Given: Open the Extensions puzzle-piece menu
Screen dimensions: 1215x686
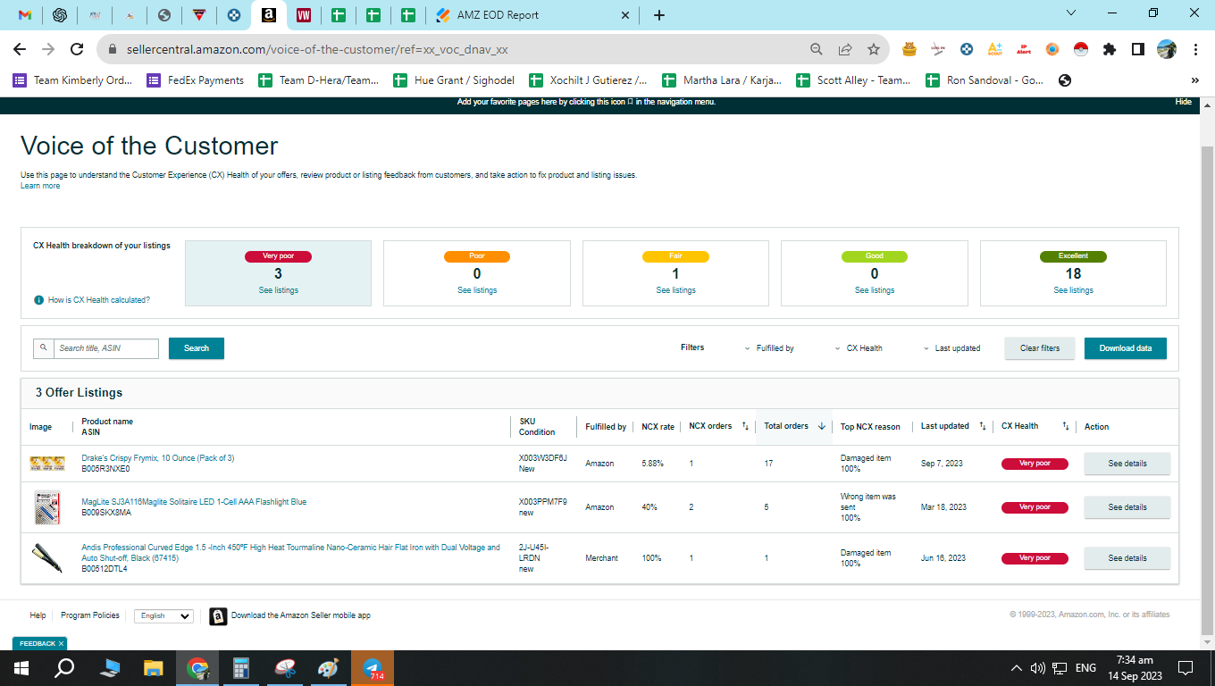Looking at the screenshot, I should [1110, 49].
